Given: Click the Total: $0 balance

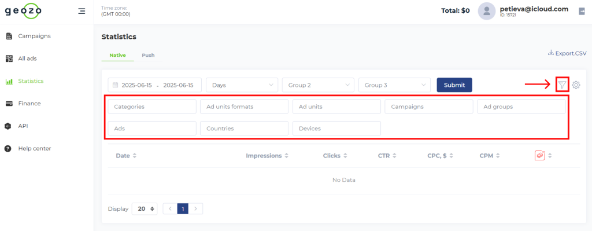Looking at the screenshot, I should pos(456,10).
